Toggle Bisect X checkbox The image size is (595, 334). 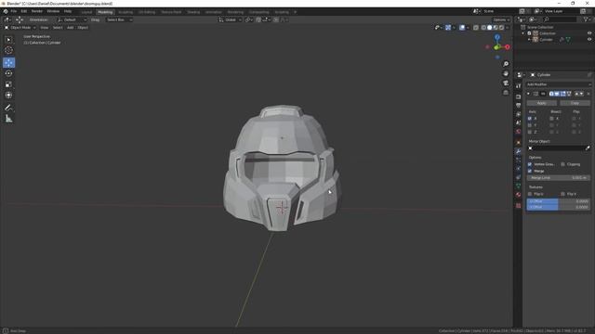tap(551, 119)
